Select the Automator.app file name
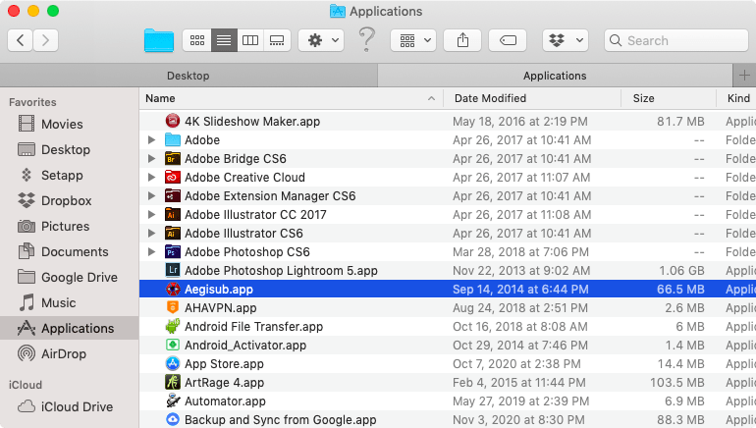This screenshot has height=428, width=756. (225, 401)
